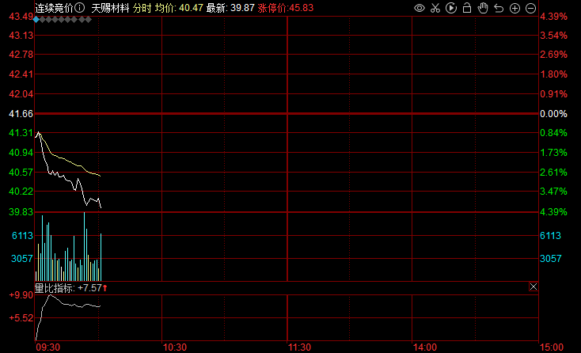Click the undo back arrow icon
This screenshot has height=353, width=581.
coord(499,8)
